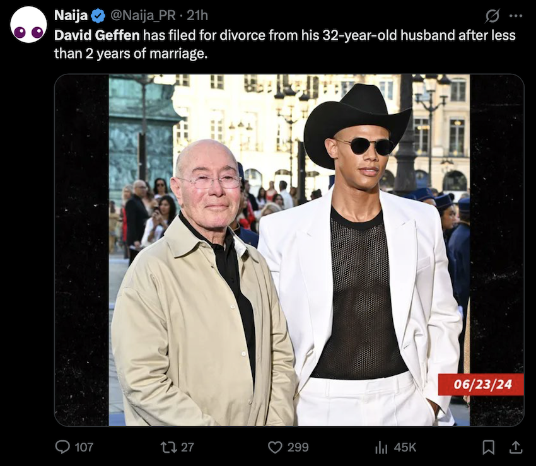Click the 45K views count
The height and width of the screenshot is (466, 536).
click(x=405, y=447)
